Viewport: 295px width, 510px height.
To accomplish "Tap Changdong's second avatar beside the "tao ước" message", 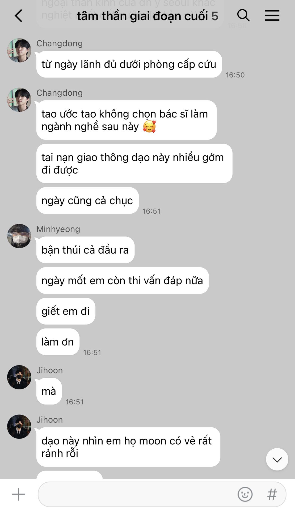I will pos(19,100).
